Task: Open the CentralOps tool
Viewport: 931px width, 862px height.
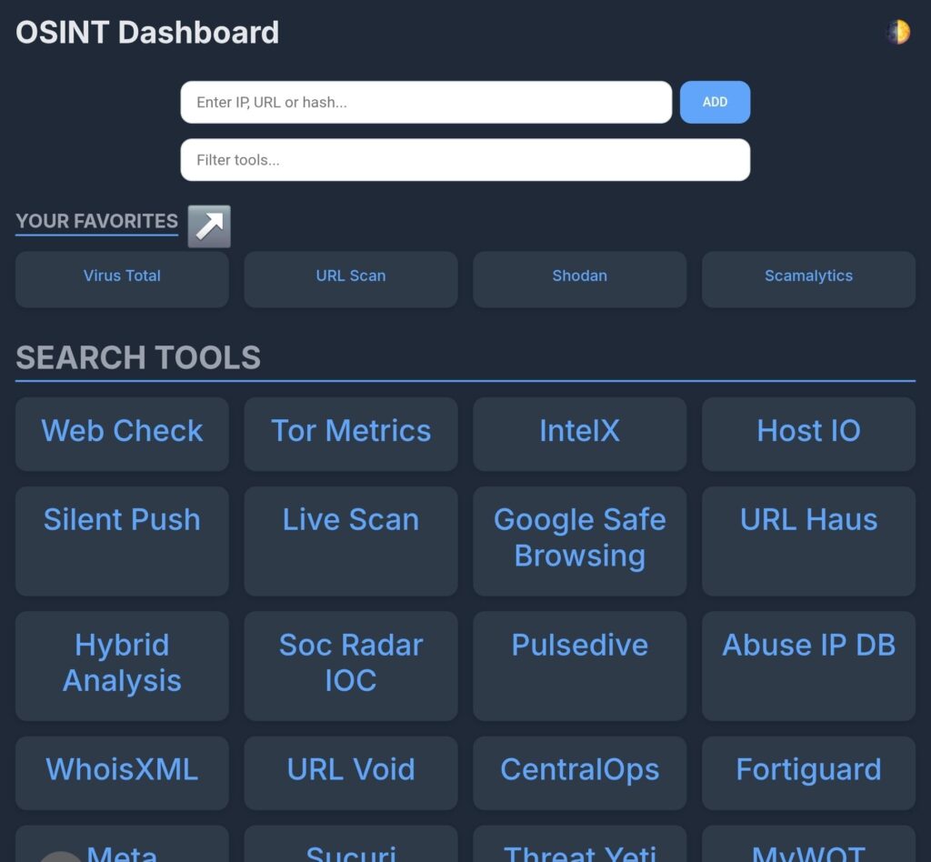Action: point(579,773)
